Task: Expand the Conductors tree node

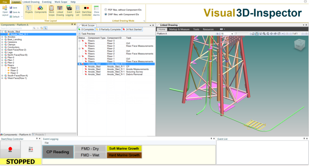Action: 2,47
